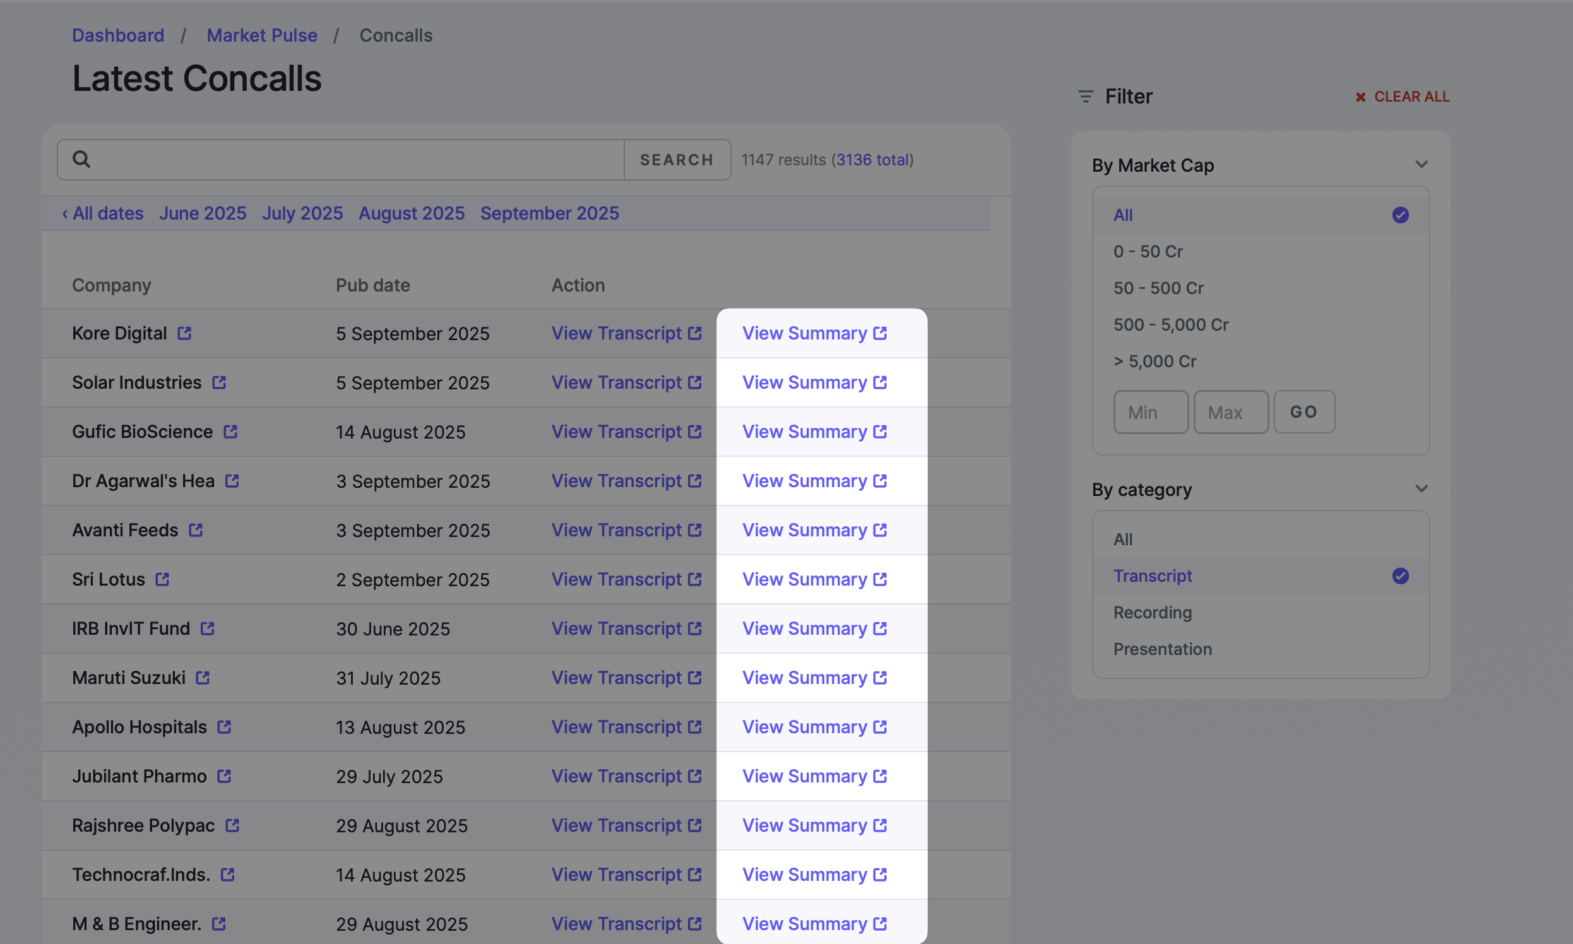
Task: Click the Company column header
Action: click(111, 285)
